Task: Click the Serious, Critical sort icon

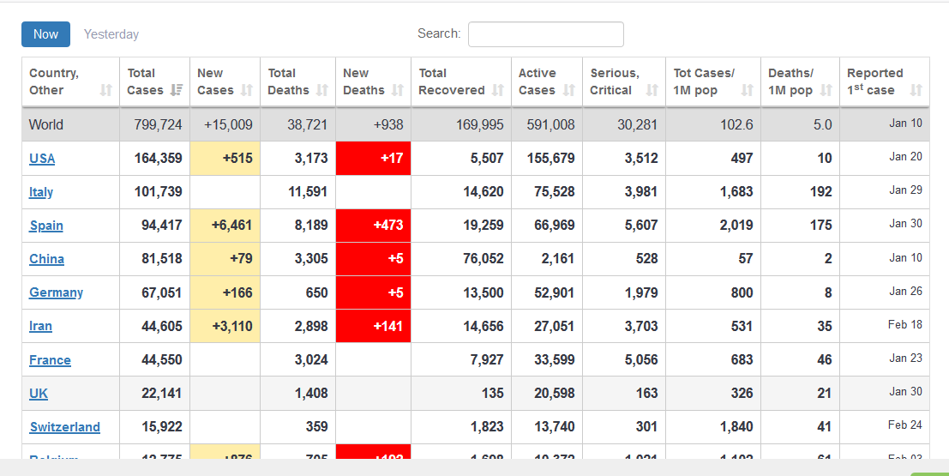Action: point(652,90)
